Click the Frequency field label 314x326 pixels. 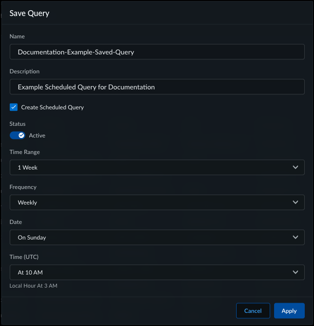(23, 187)
